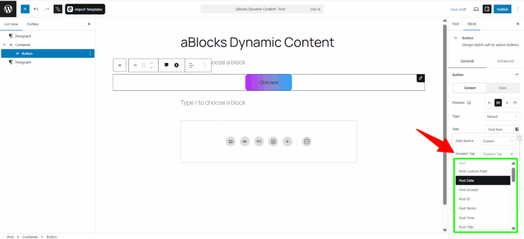Choose Post Custom Field option
The height and width of the screenshot is (239, 524).
click(x=483, y=171)
